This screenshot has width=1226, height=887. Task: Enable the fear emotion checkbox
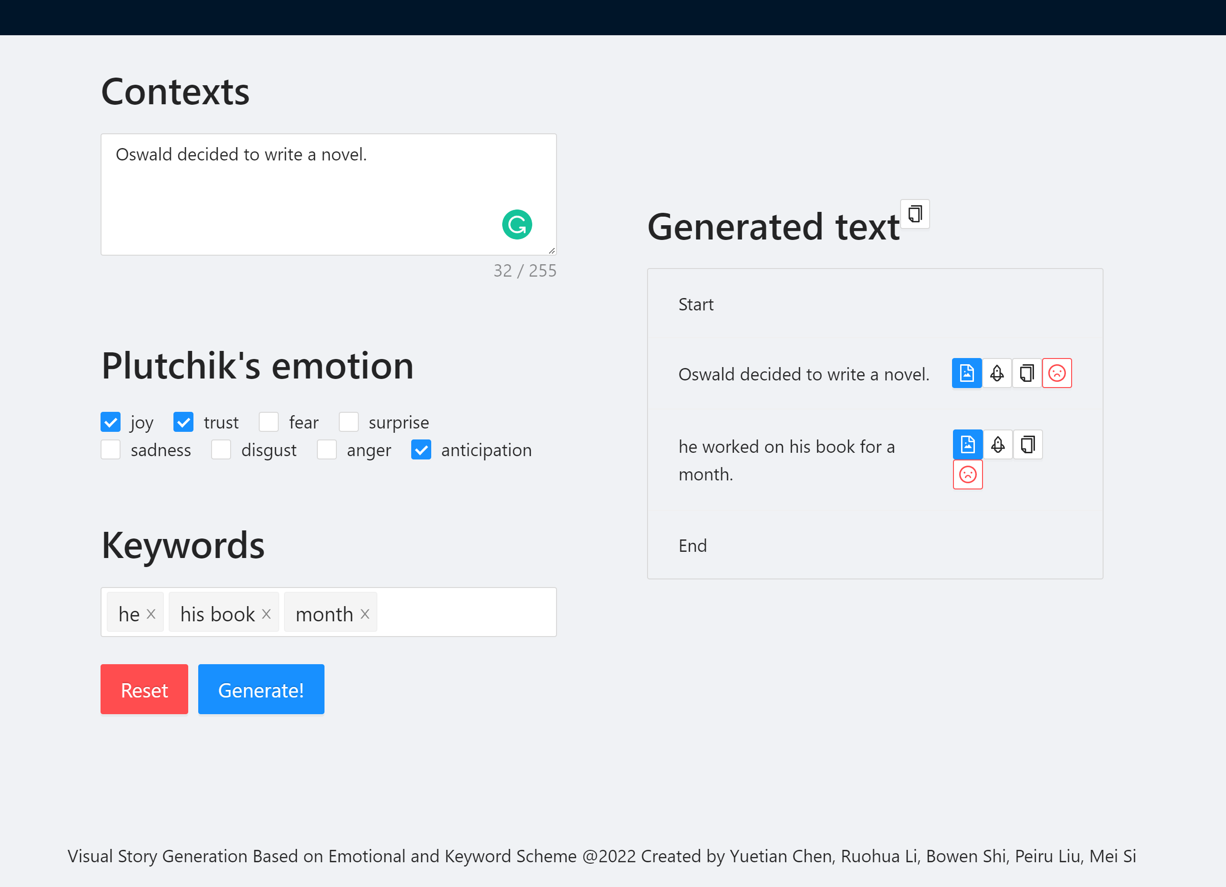269,422
